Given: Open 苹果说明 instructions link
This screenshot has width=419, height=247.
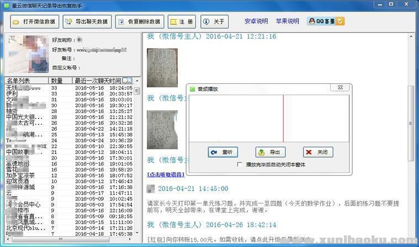Looking at the screenshot, I should coord(287,22).
